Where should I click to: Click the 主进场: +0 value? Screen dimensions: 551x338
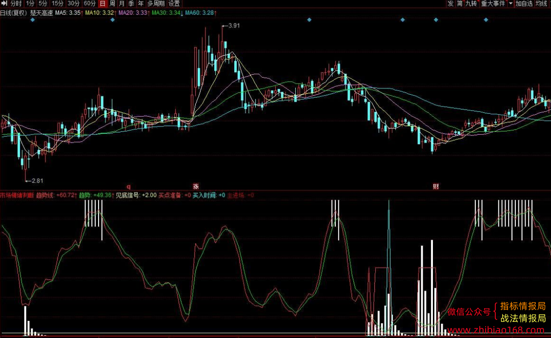tap(241, 195)
